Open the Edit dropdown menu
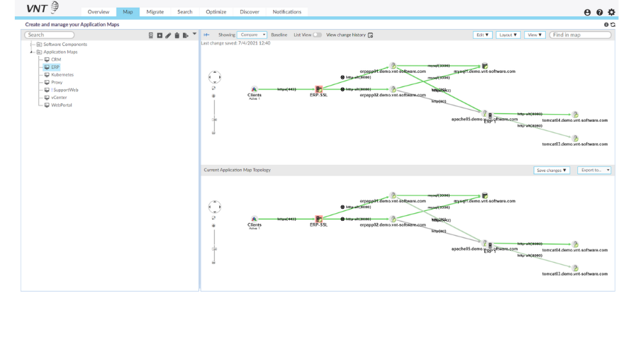This screenshot has height=354, width=631. (x=482, y=35)
